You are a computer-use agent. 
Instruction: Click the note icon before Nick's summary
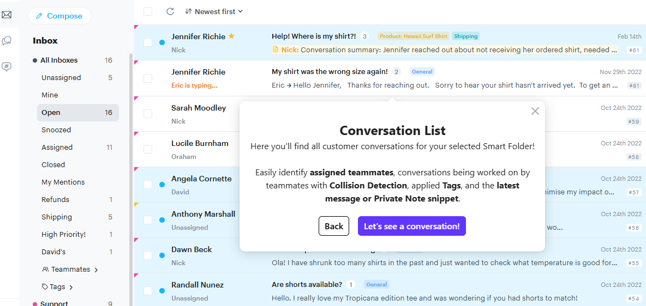(276, 50)
